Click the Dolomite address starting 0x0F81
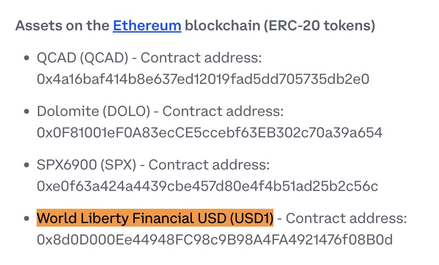 click(x=209, y=133)
